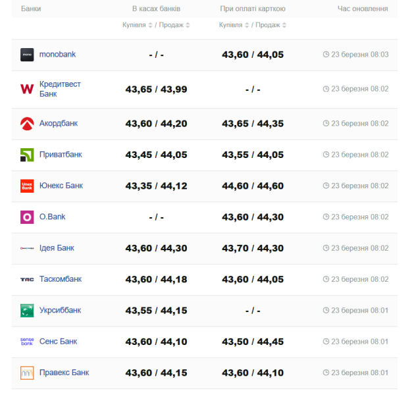The width and height of the screenshot is (408, 393).
Task: Click the Таскомбанк logo icon
Action: point(27,279)
